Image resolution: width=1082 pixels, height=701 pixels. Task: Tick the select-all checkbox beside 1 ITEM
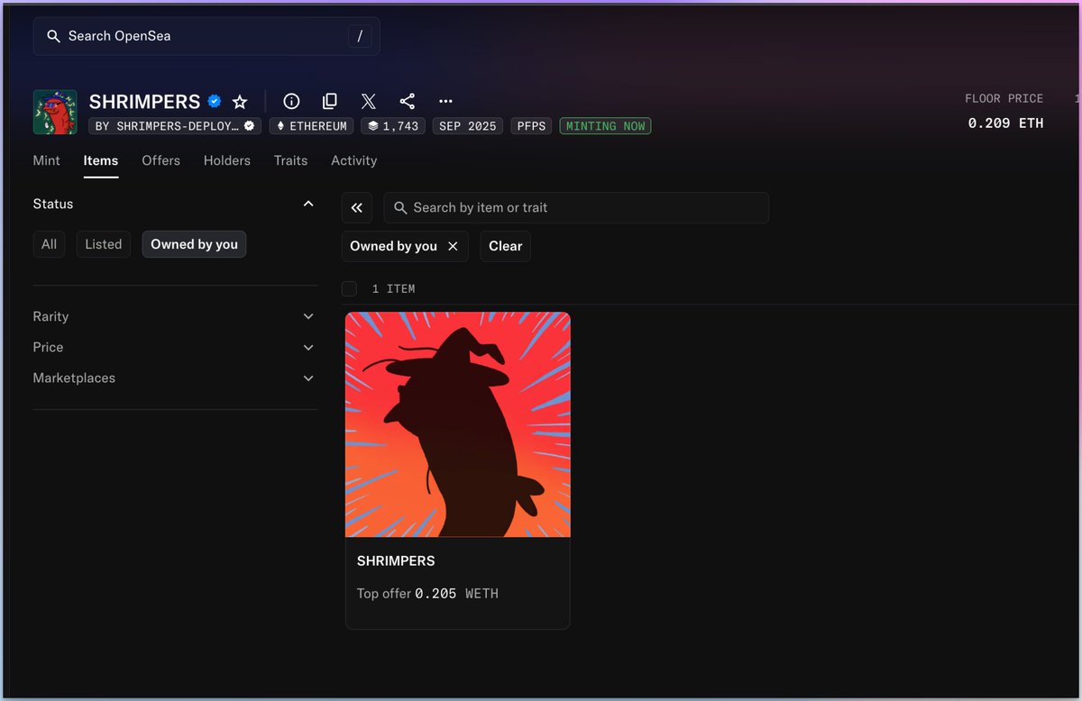coord(349,288)
